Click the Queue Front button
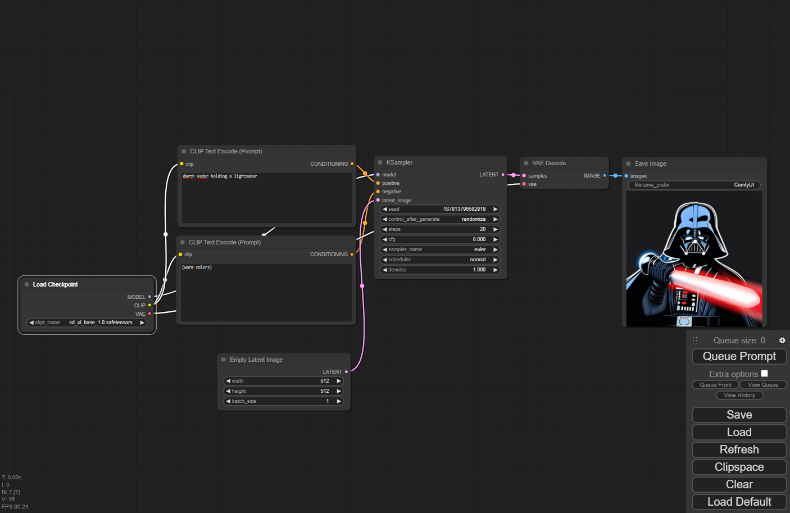The height and width of the screenshot is (513, 790). pyautogui.click(x=715, y=385)
